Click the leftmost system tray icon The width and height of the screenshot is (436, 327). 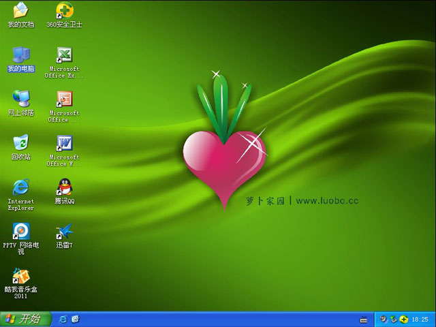(x=384, y=319)
